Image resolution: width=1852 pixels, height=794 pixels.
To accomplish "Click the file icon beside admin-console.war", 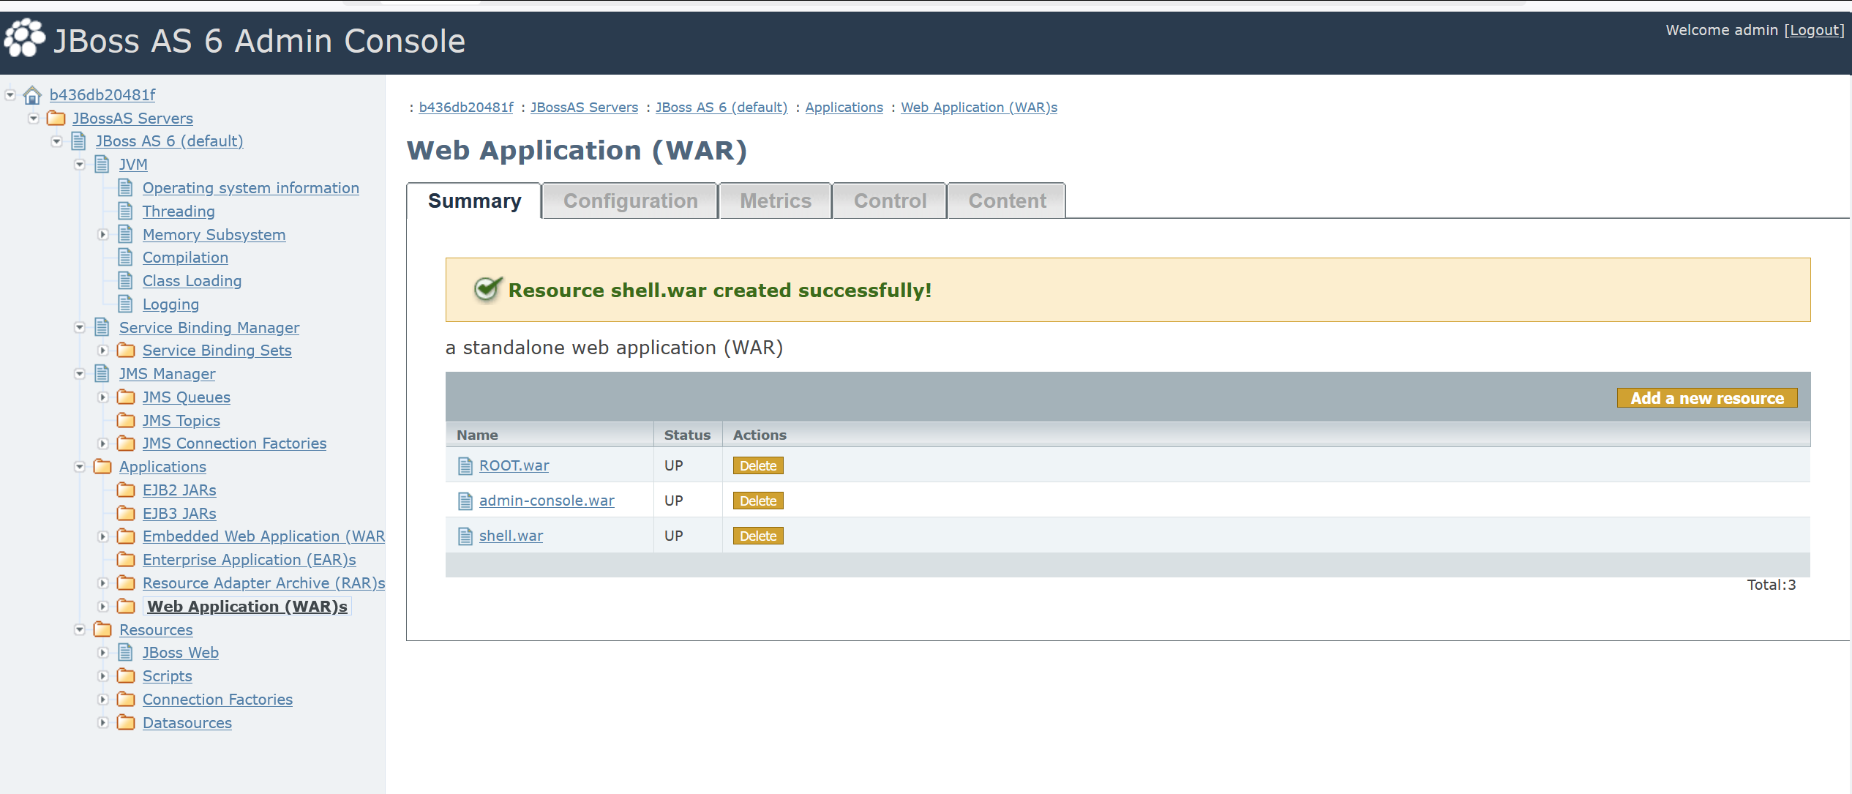I will (x=465, y=501).
